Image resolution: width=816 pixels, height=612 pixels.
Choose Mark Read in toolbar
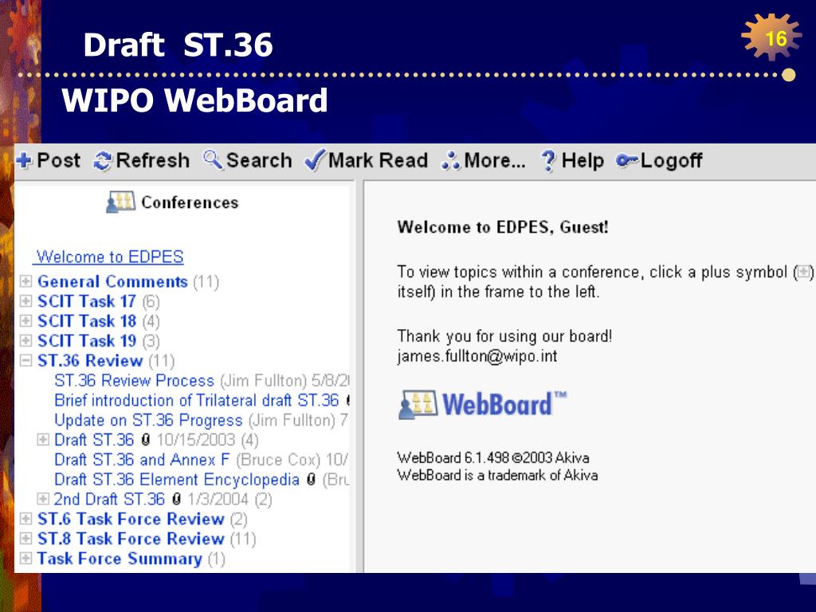379,160
